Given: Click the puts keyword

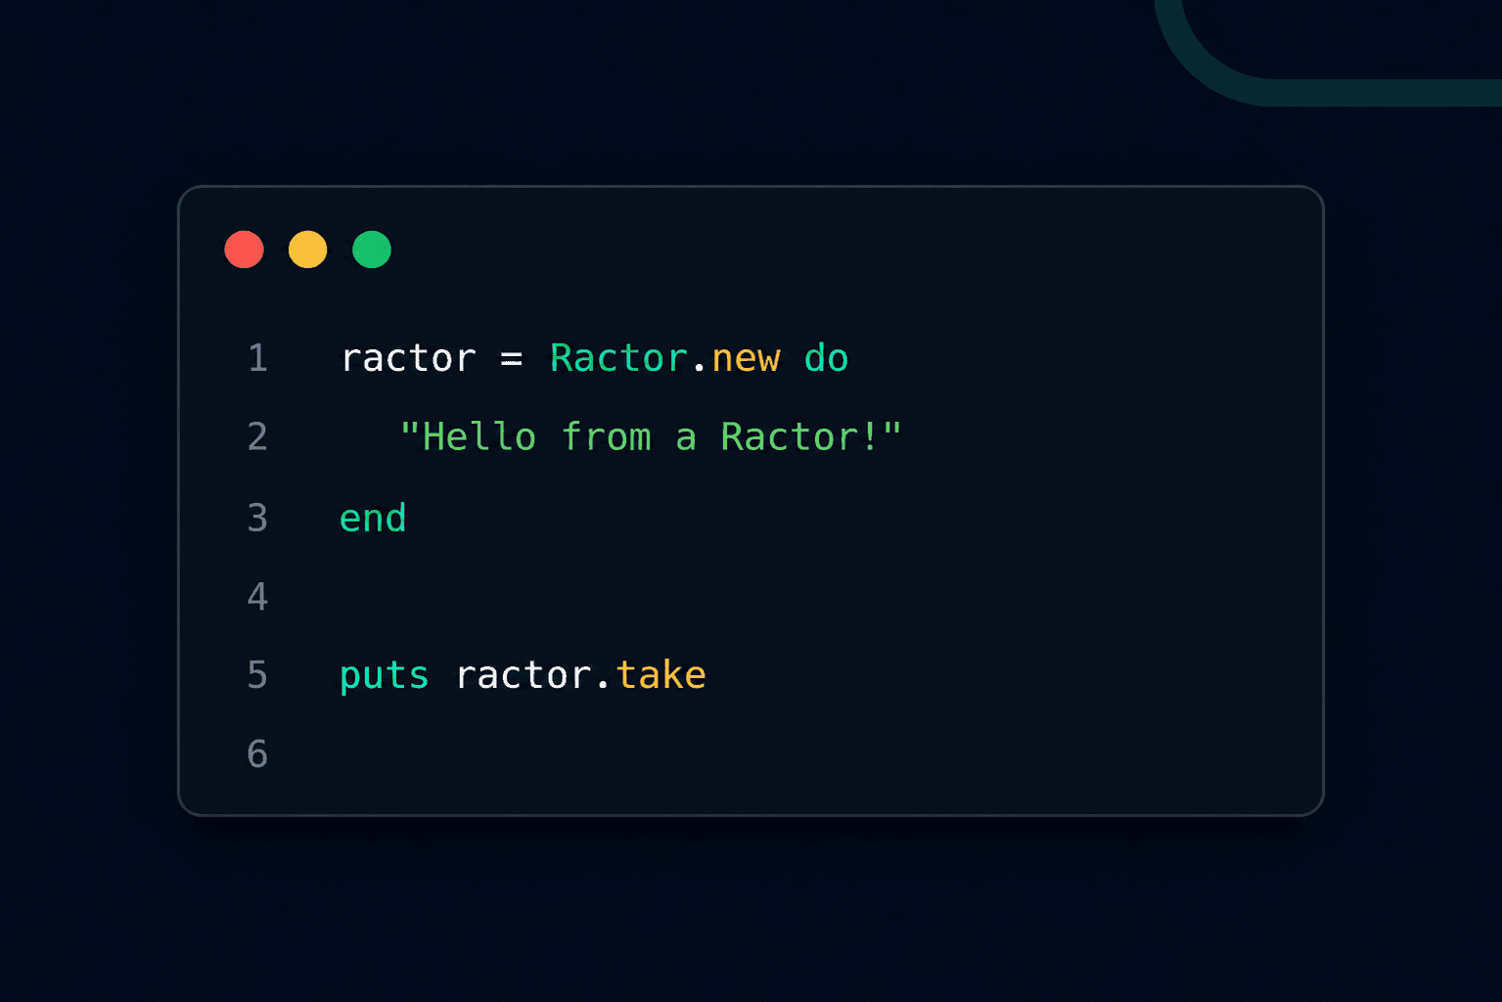Looking at the screenshot, I should (384, 676).
